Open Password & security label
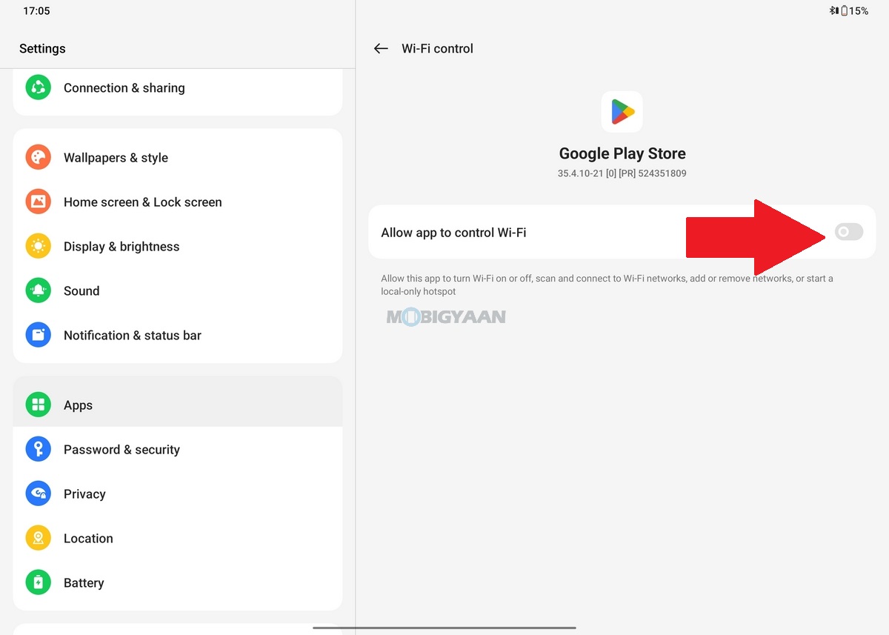 point(121,450)
